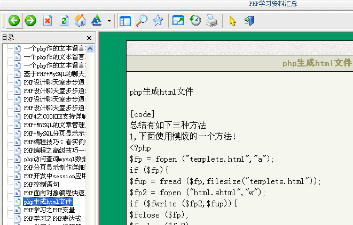The height and width of the screenshot is (225, 353).
Task: Select the PHP开发中session应用 topic
Action: [x=54, y=176]
